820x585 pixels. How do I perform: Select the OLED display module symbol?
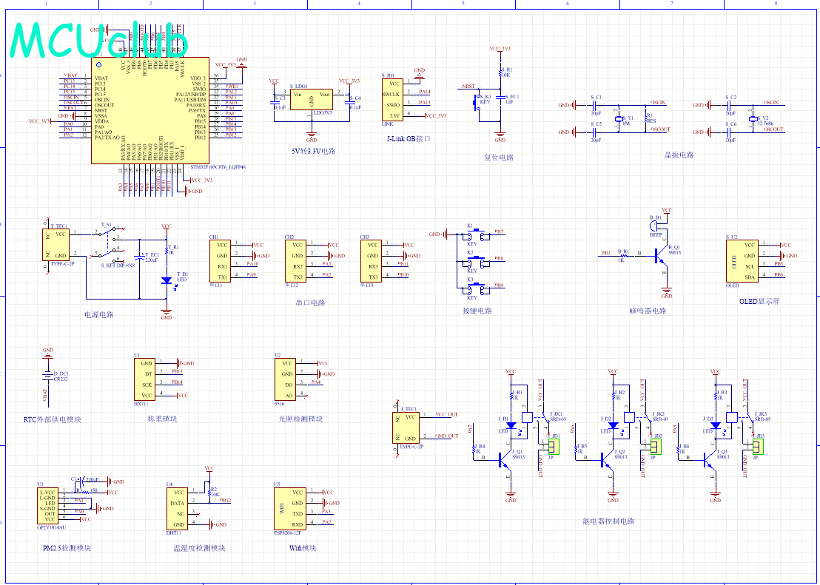(x=742, y=260)
